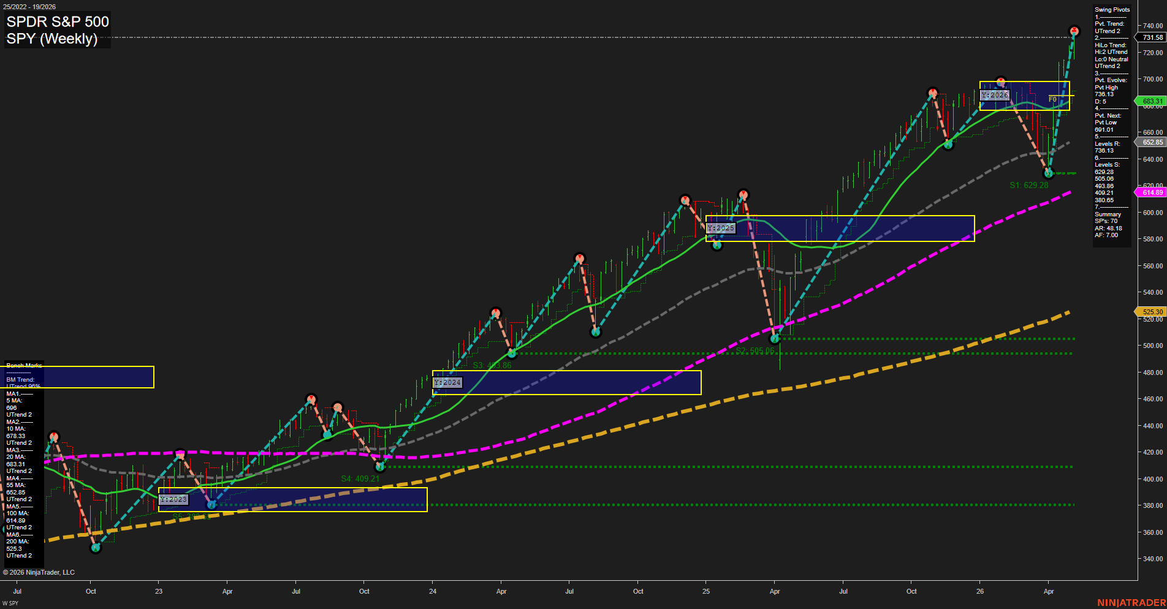This screenshot has height=609, width=1167.
Task: Select the Pvt. Evolve entry in Swing Pivots
Action: [1111, 80]
